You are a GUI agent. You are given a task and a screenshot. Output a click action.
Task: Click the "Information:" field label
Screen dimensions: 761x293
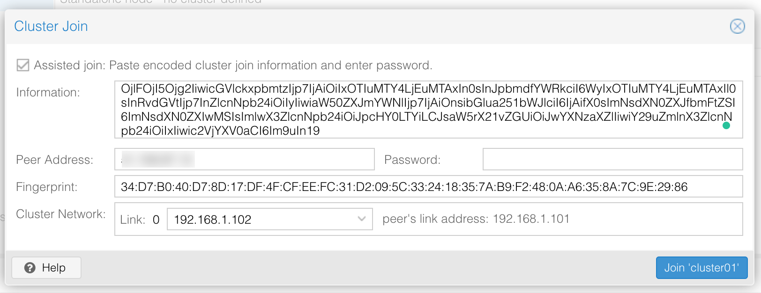[48, 92]
